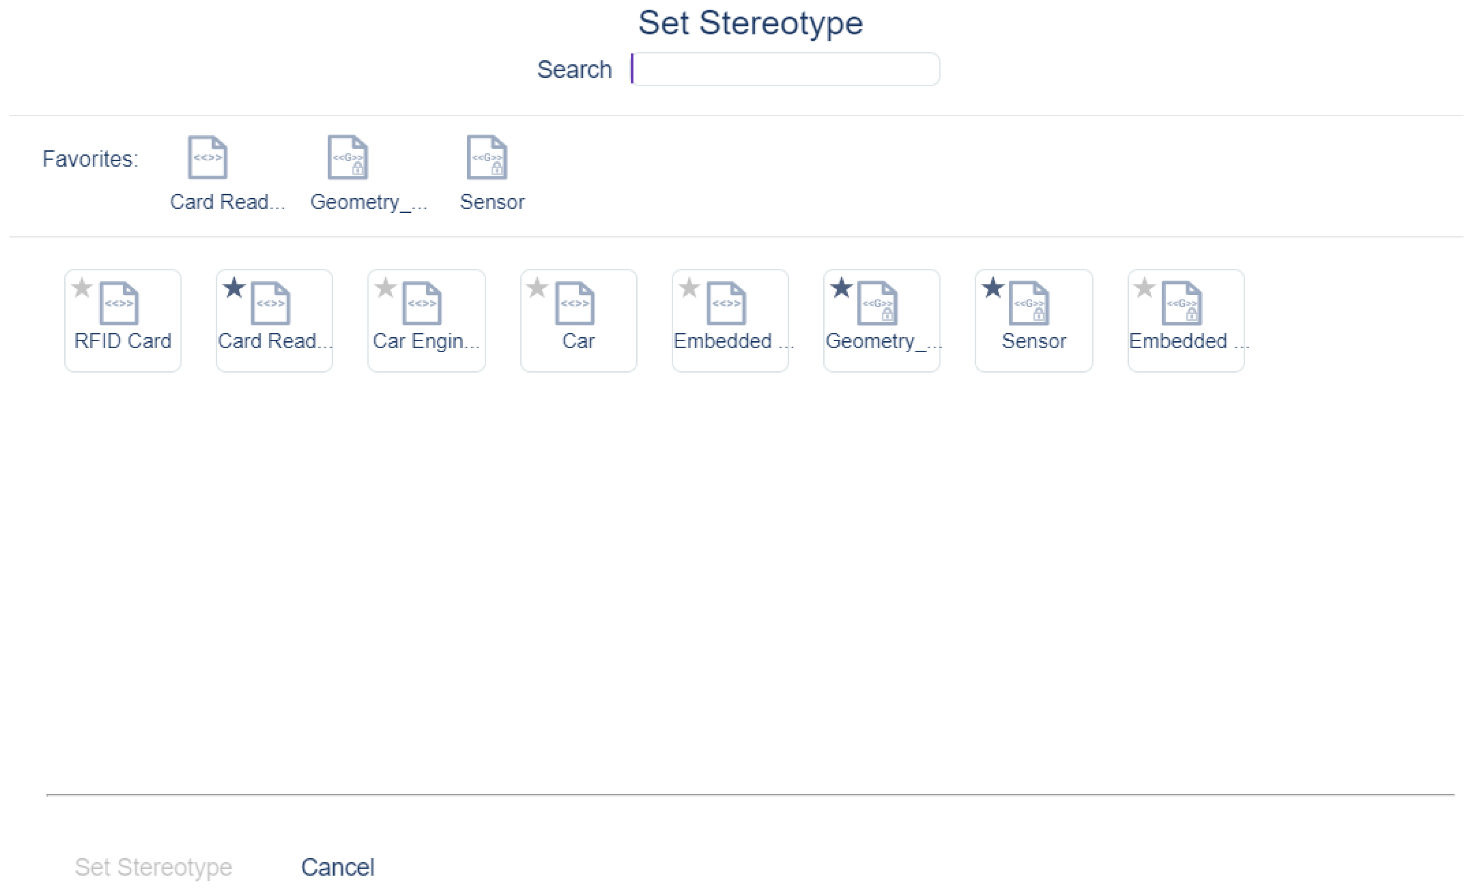This screenshot has height=890, width=1465.
Task: Select last Embedded ... stereotype with lock
Action: (1182, 303)
